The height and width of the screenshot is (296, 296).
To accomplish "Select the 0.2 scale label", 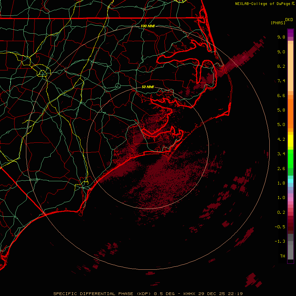I will [281, 212].
